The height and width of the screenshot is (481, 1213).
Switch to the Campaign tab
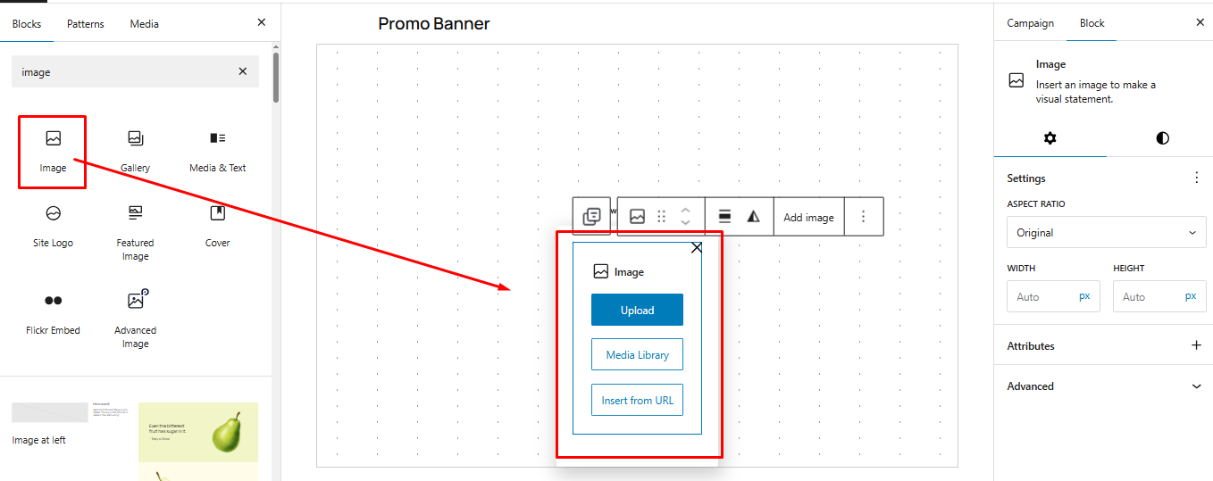1030,23
